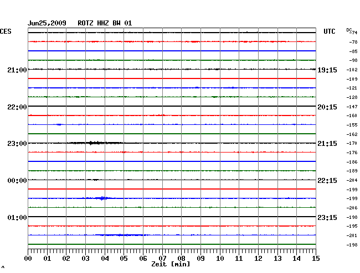Viewport: 360px width, 273px height.
Task: Click the DC offset value -78
Action: [x=353, y=42]
